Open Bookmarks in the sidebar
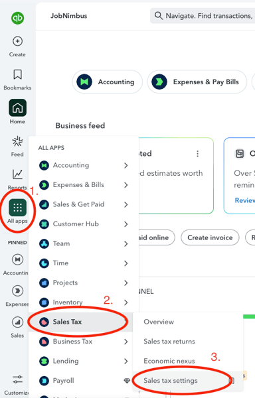Image resolution: width=255 pixels, height=398 pixels. coord(17,74)
